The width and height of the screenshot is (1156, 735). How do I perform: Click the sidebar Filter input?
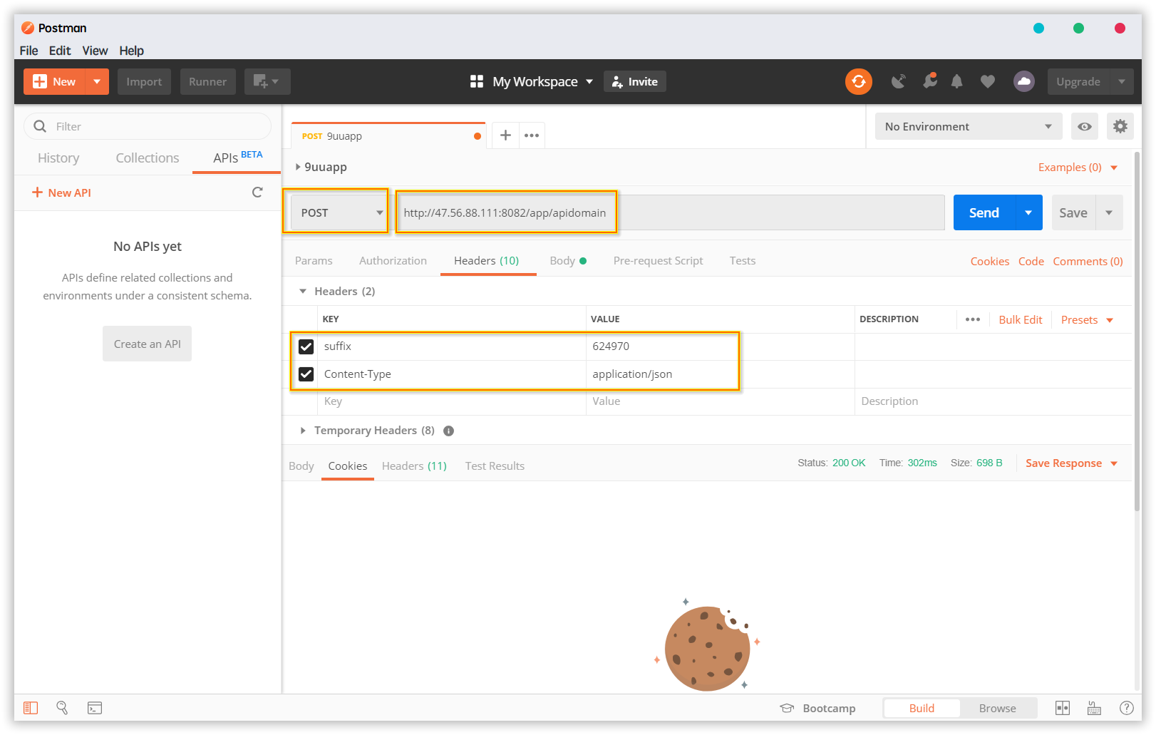[x=148, y=126]
